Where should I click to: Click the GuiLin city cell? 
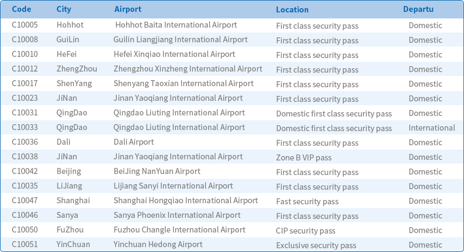coord(68,40)
